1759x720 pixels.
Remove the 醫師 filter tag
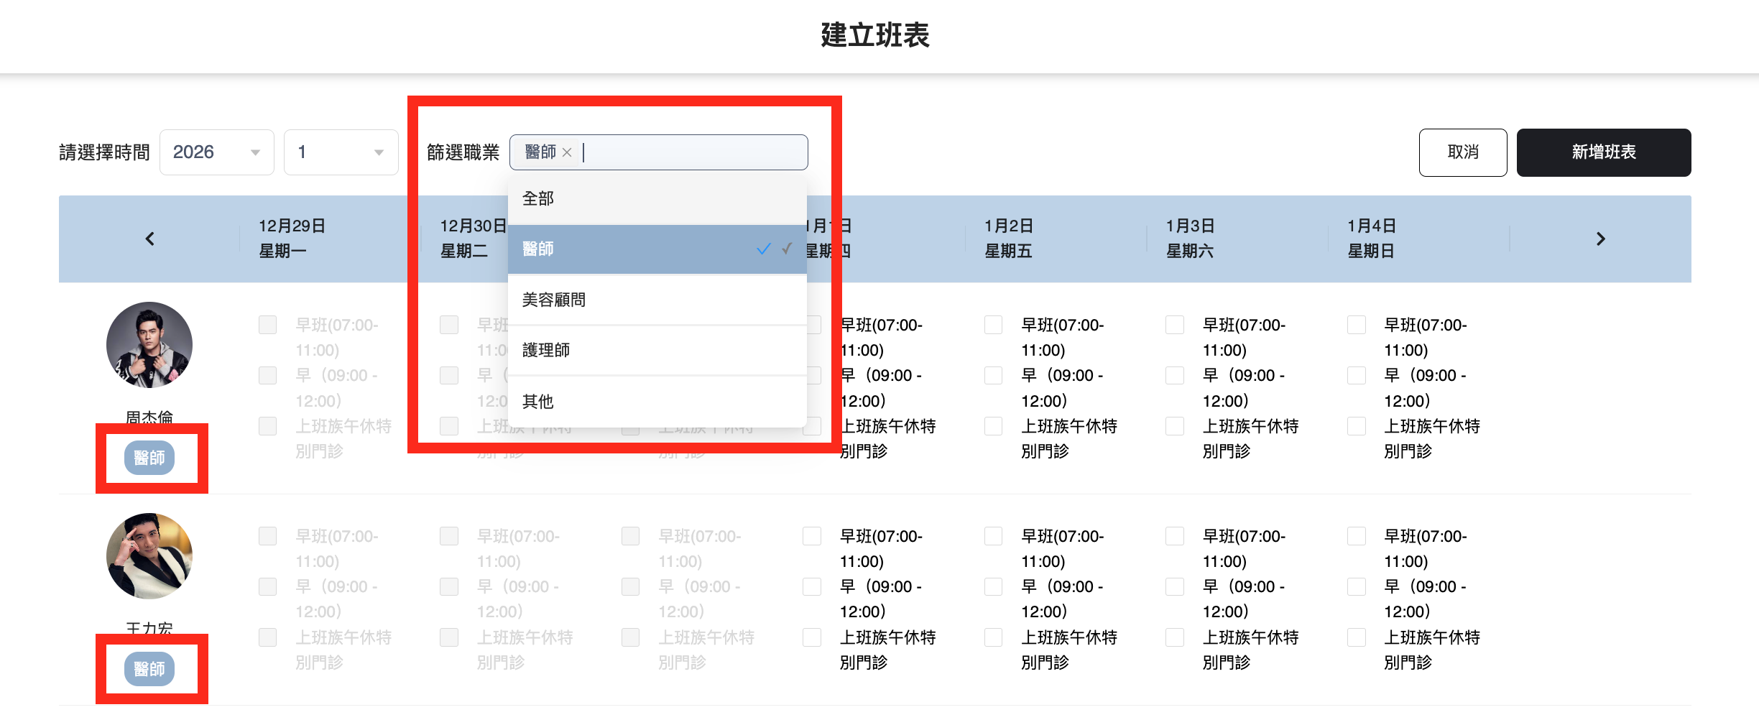click(567, 152)
